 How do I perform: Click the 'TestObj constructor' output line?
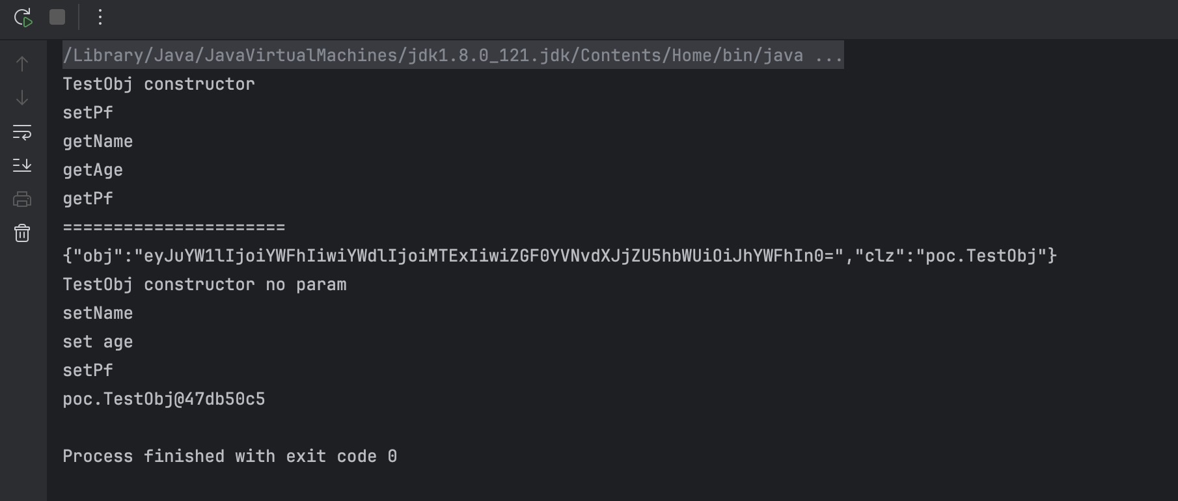(159, 84)
